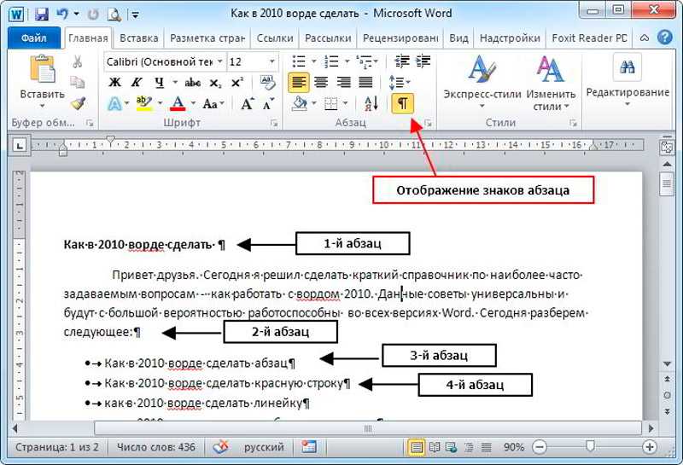This screenshot has height=465, width=683.
Task: Open the change case Aa dropdown
Action: [213, 103]
